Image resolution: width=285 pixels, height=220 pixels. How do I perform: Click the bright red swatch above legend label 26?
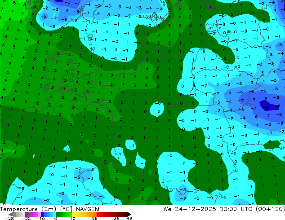point(98,214)
